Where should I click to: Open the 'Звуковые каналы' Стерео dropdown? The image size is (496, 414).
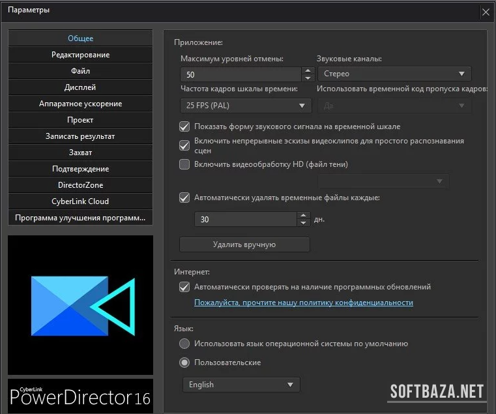394,74
